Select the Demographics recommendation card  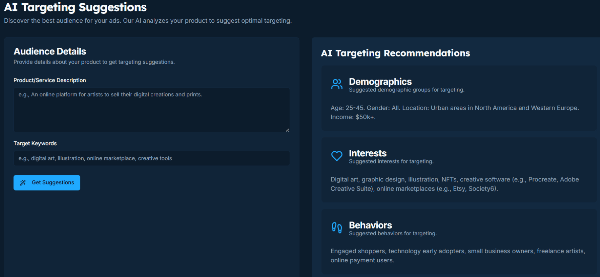(459, 97)
